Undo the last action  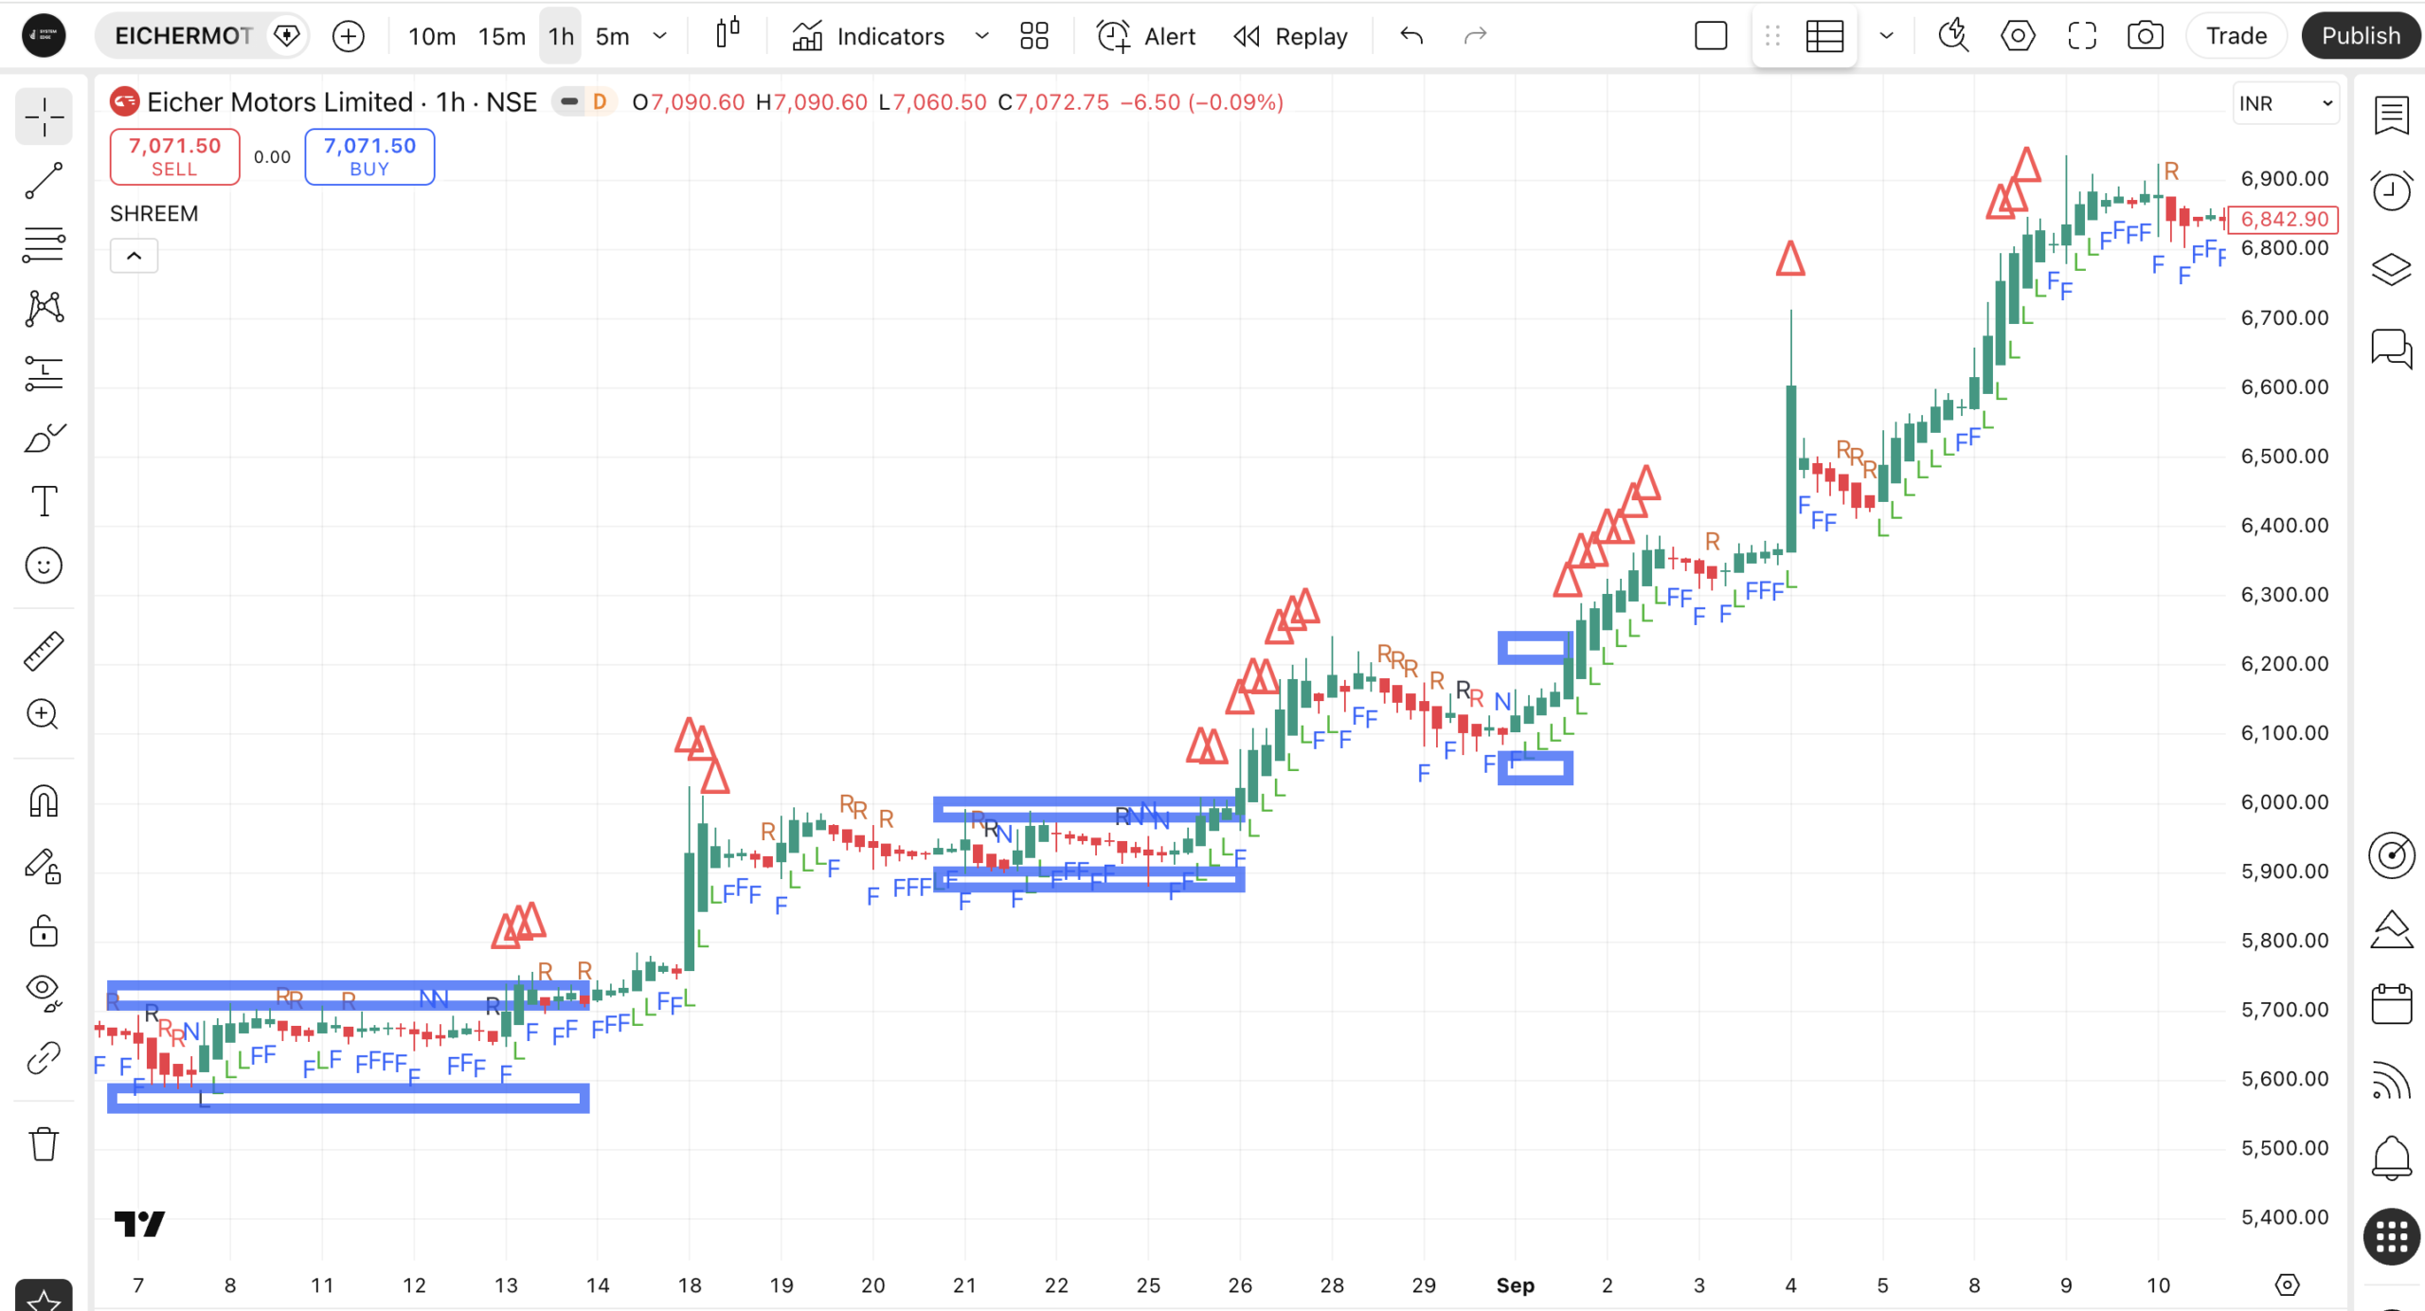[x=1411, y=36]
